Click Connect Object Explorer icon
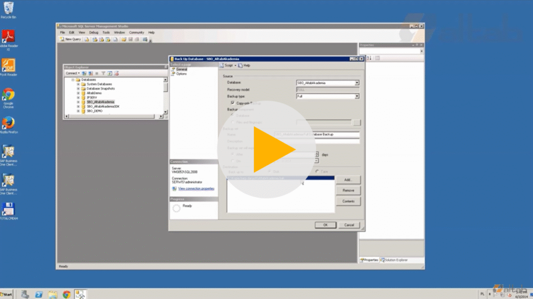 (x=84, y=73)
